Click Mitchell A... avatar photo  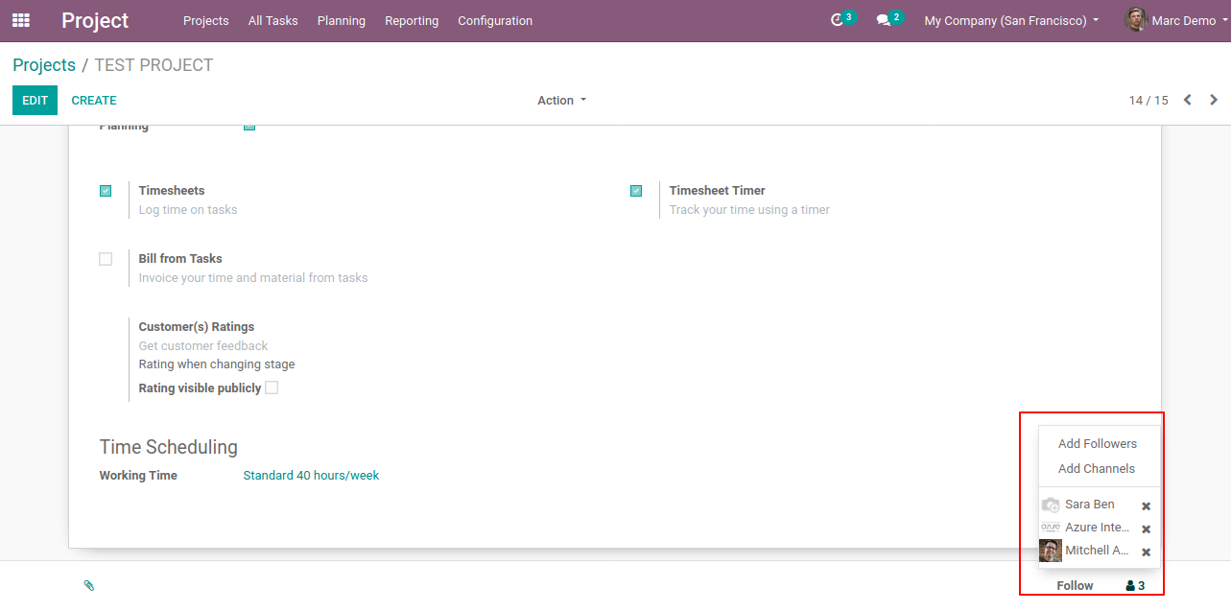point(1051,551)
